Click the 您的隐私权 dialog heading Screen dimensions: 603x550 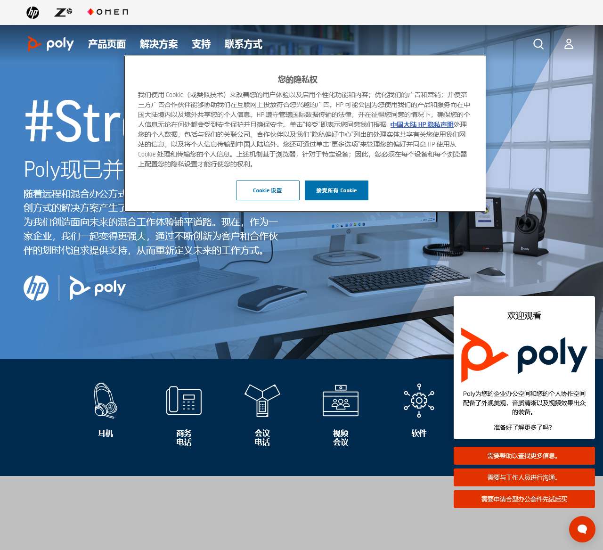point(298,79)
